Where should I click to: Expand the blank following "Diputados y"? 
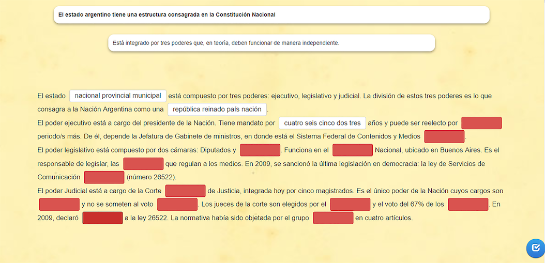point(260,150)
